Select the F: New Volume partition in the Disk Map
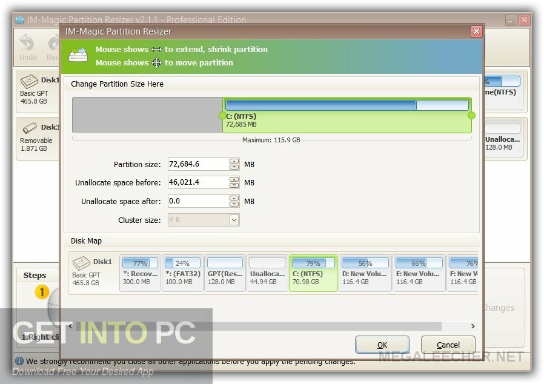This screenshot has height=384, width=544. 462,273
